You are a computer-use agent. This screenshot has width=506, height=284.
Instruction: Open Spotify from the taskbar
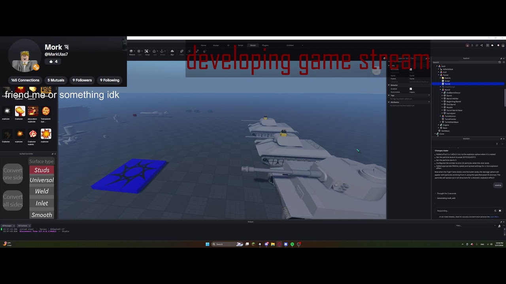click(x=292, y=244)
